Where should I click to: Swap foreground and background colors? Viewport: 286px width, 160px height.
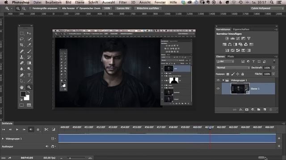coord(29,92)
